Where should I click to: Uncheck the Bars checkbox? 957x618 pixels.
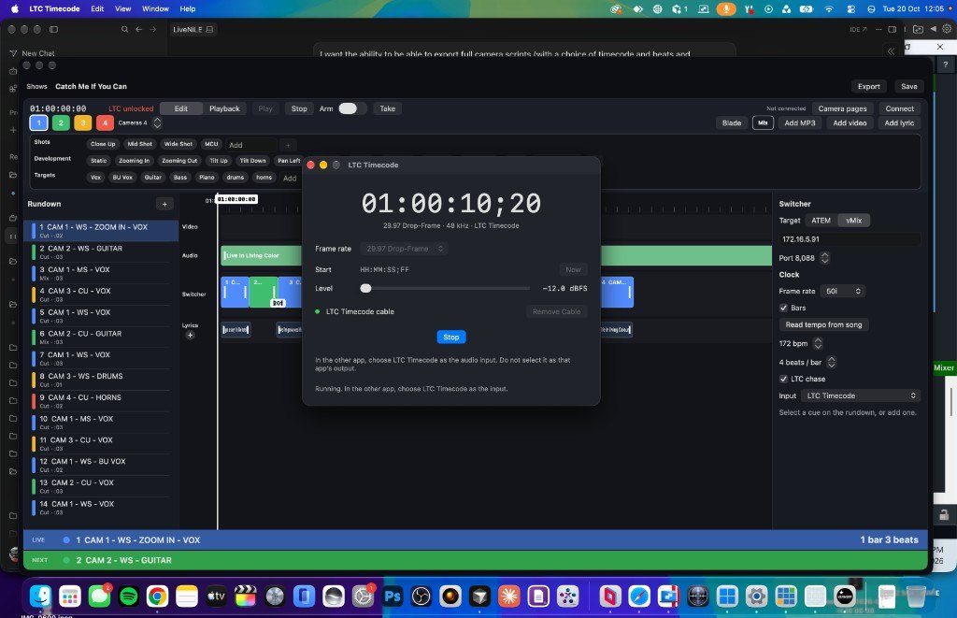[x=784, y=308]
